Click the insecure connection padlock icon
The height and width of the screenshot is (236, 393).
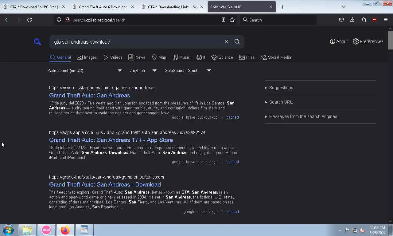pyautogui.click(x=68, y=20)
